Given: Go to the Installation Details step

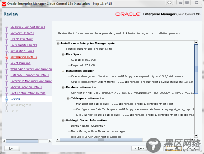Looking at the screenshot, I should click(x=24, y=57).
